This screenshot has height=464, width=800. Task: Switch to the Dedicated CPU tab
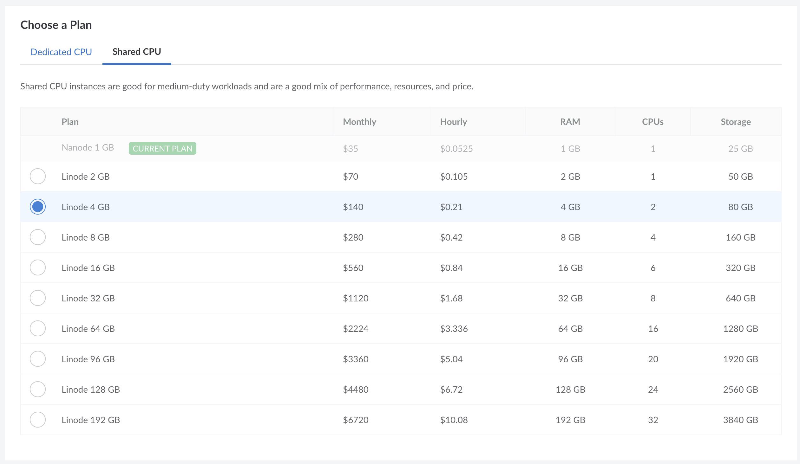61,52
